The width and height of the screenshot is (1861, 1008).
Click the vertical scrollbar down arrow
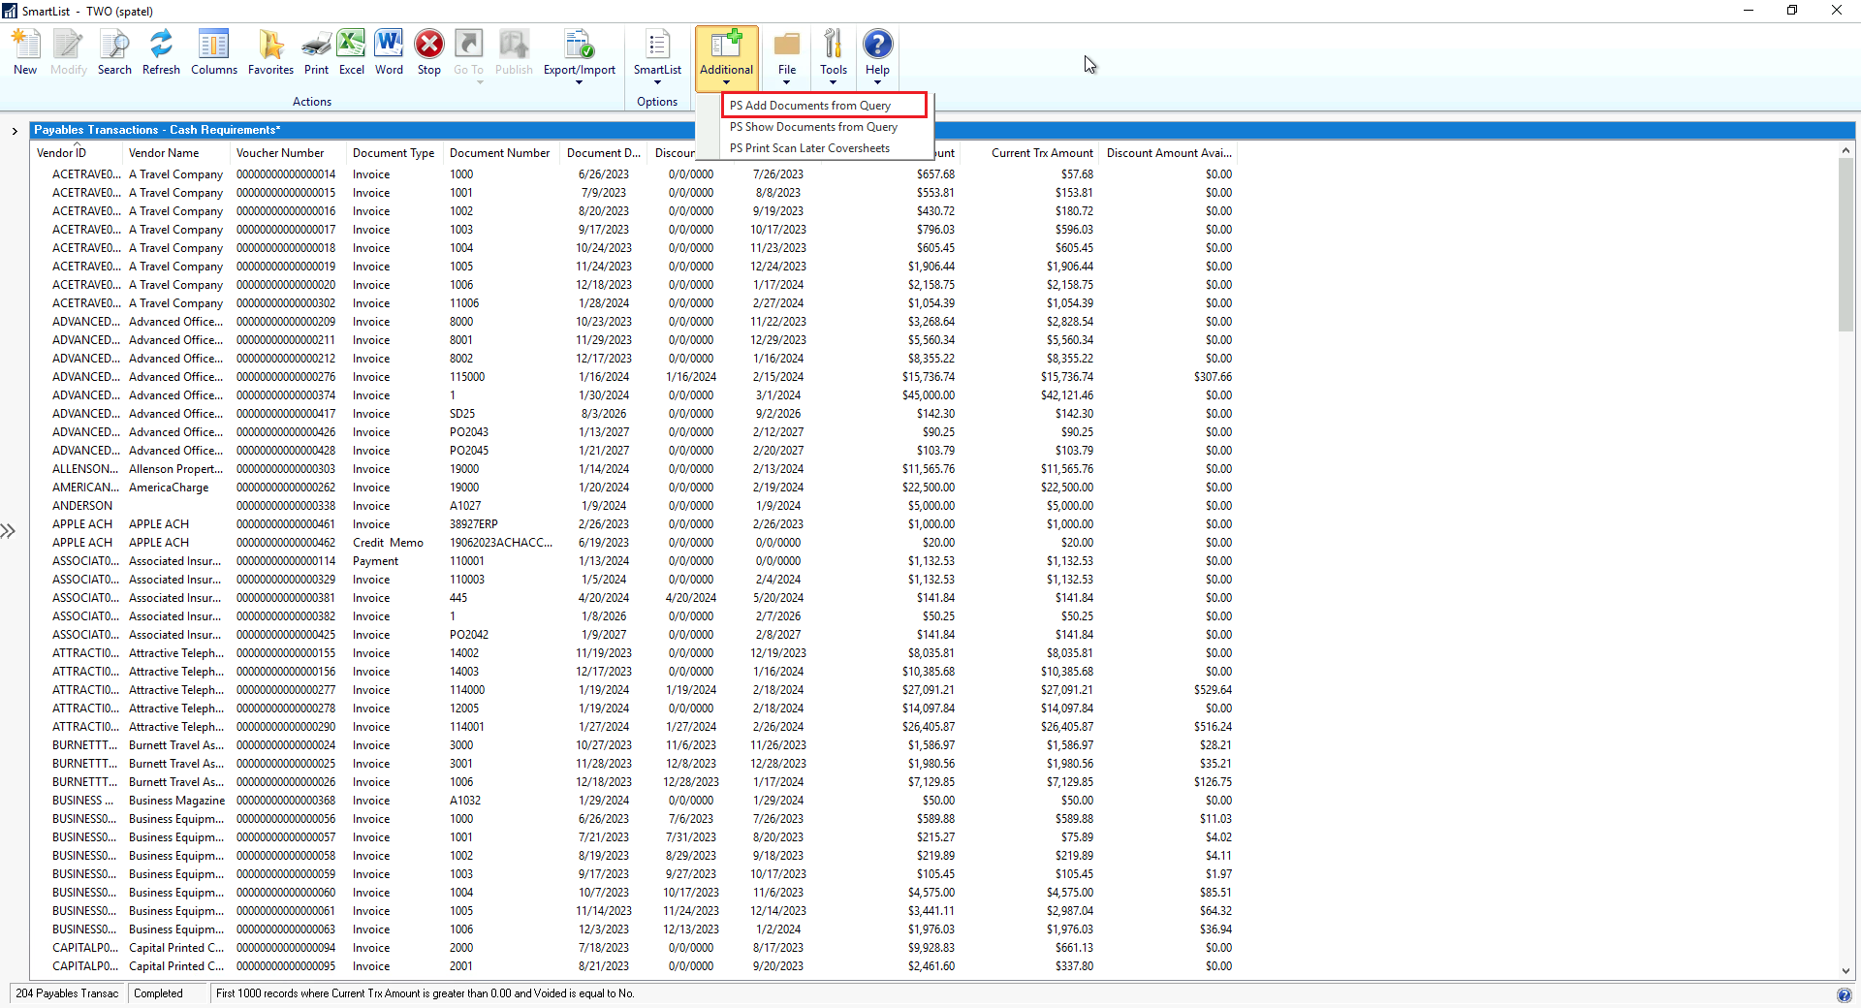(x=1845, y=970)
